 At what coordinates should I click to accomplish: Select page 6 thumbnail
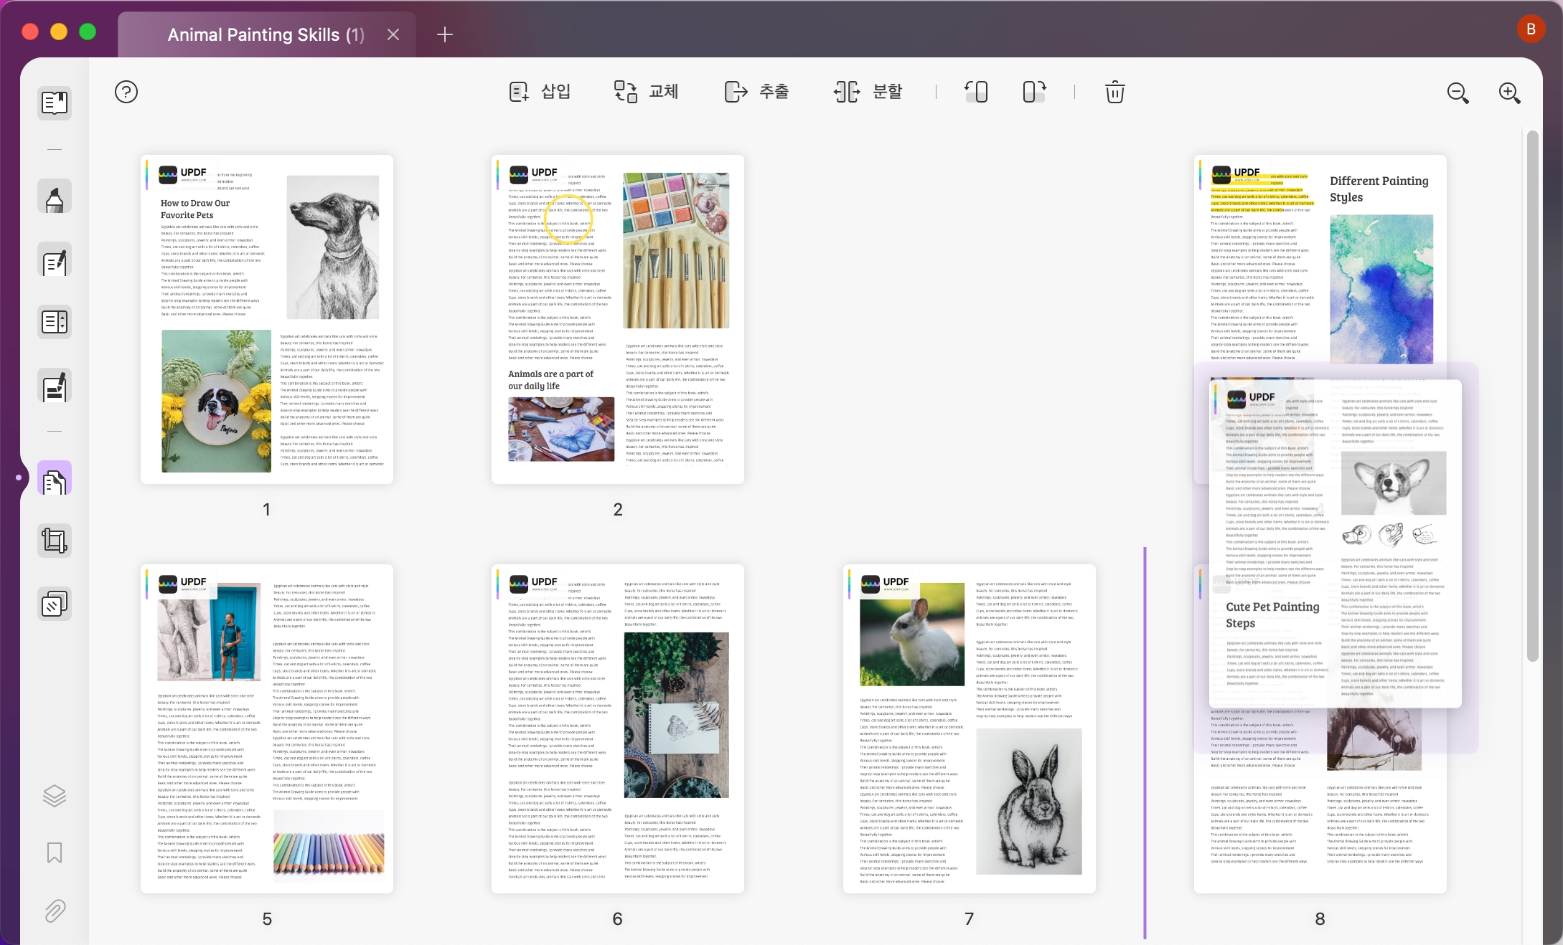(618, 728)
